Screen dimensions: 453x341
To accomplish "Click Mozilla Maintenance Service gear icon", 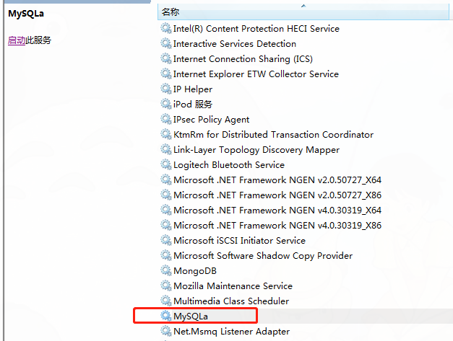I will 166,286.
